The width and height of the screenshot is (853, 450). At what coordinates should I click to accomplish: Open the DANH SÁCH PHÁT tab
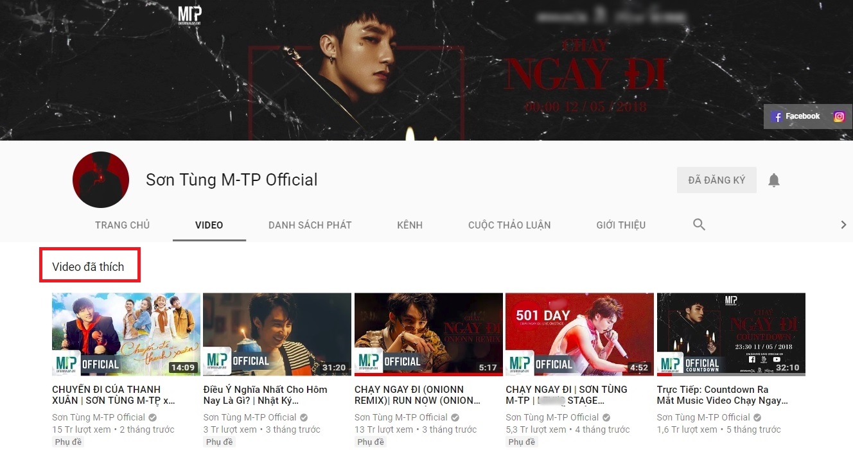point(310,225)
